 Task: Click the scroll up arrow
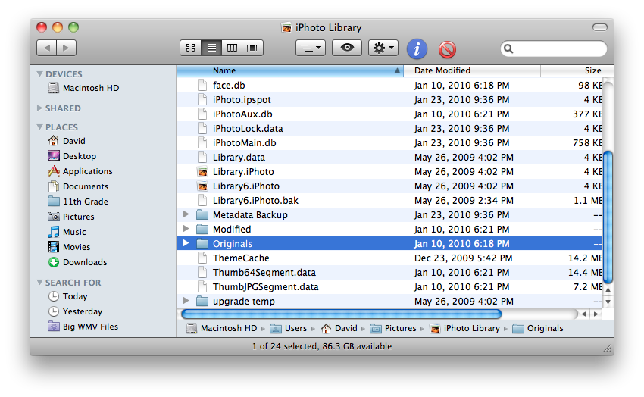(x=608, y=289)
